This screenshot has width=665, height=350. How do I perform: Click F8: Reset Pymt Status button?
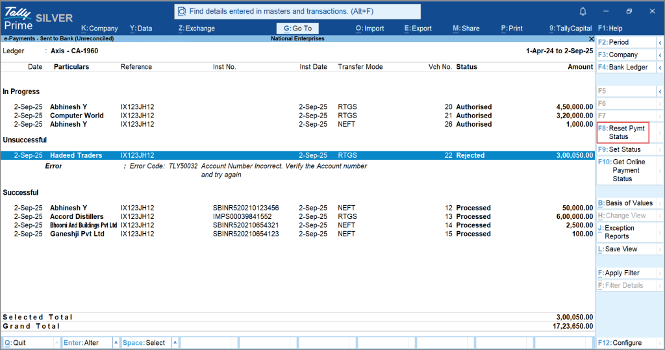(623, 132)
